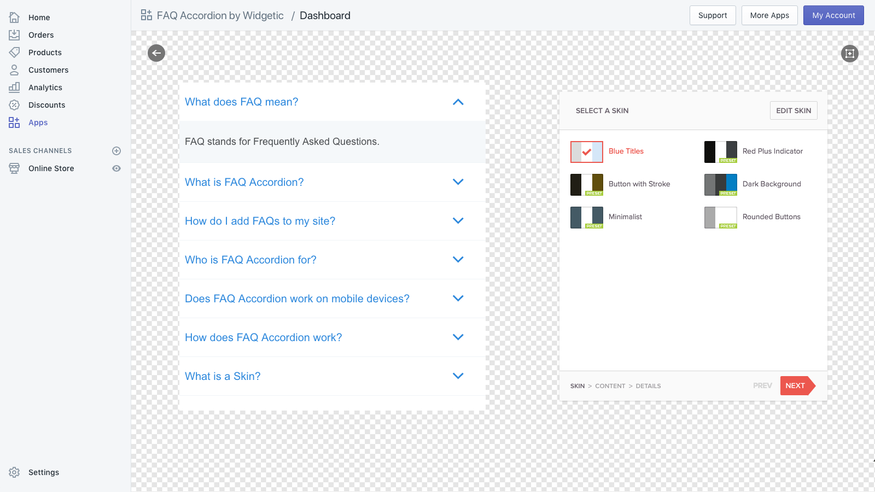This screenshot has height=492, width=875.
Task: Select the Button with Stroke skin thumbnail
Action: (x=587, y=185)
